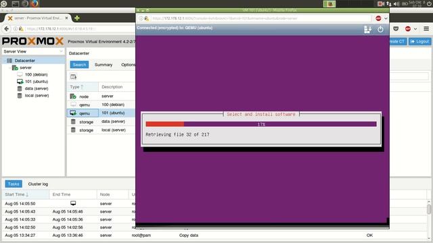
Task: Select the local (server) storage row in the table
Action: pos(101,130)
